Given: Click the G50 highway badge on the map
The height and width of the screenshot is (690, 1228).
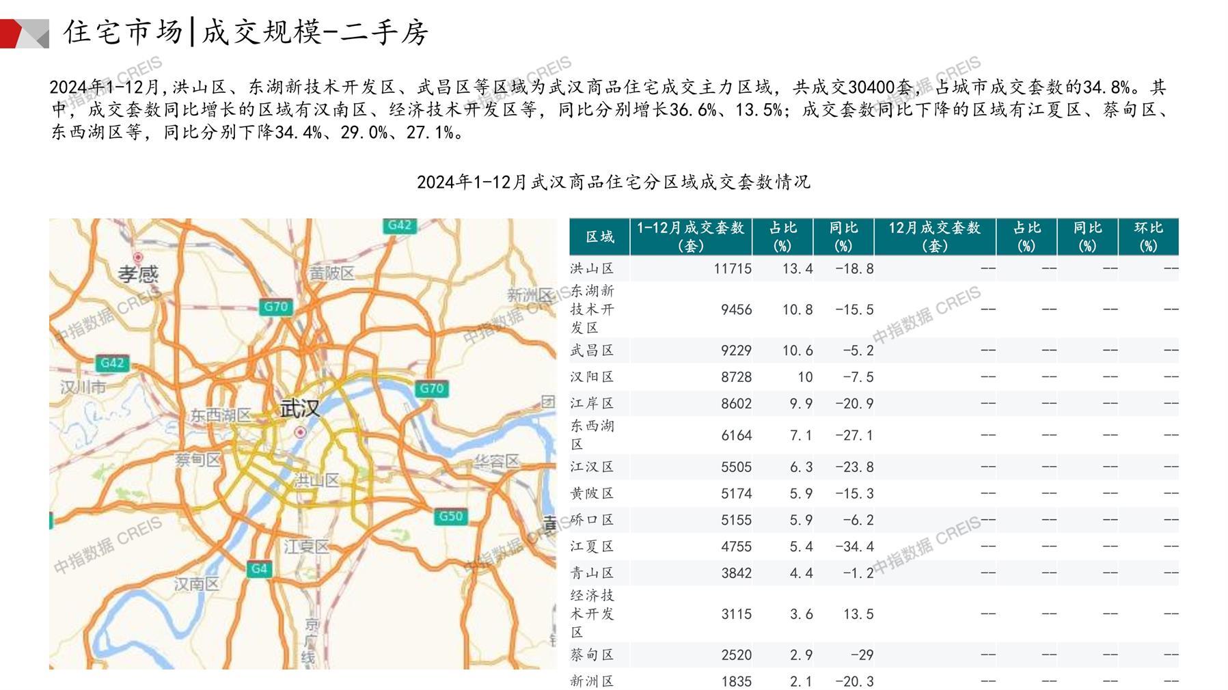Looking at the screenshot, I should point(450,516).
